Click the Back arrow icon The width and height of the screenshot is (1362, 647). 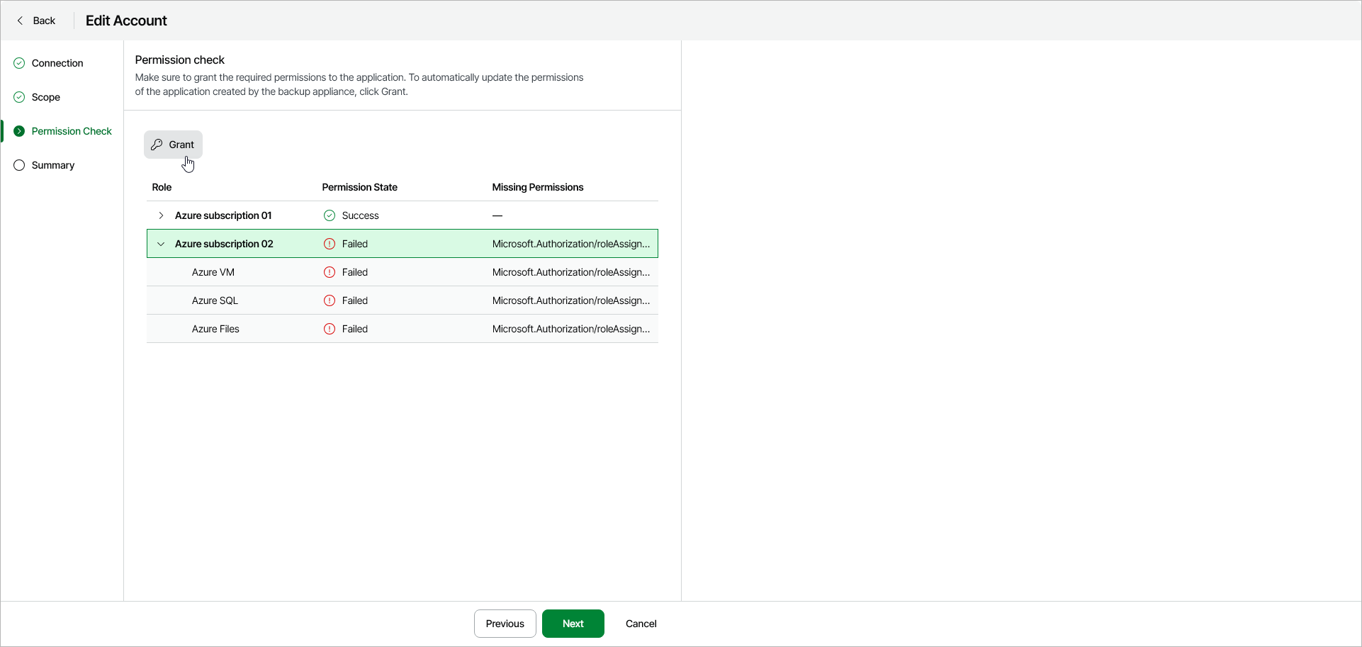pyautogui.click(x=20, y=21)
